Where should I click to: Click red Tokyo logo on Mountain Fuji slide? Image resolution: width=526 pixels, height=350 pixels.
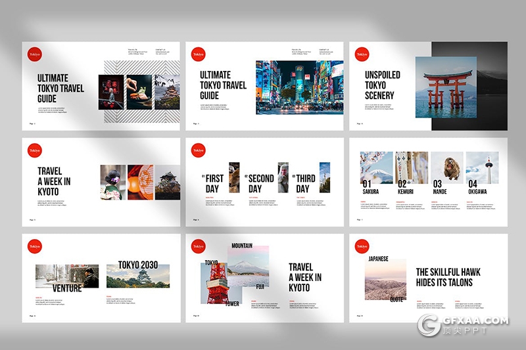[198, 246]
